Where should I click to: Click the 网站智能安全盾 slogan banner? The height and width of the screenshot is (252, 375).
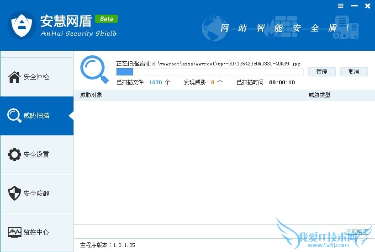click(285, 28)
